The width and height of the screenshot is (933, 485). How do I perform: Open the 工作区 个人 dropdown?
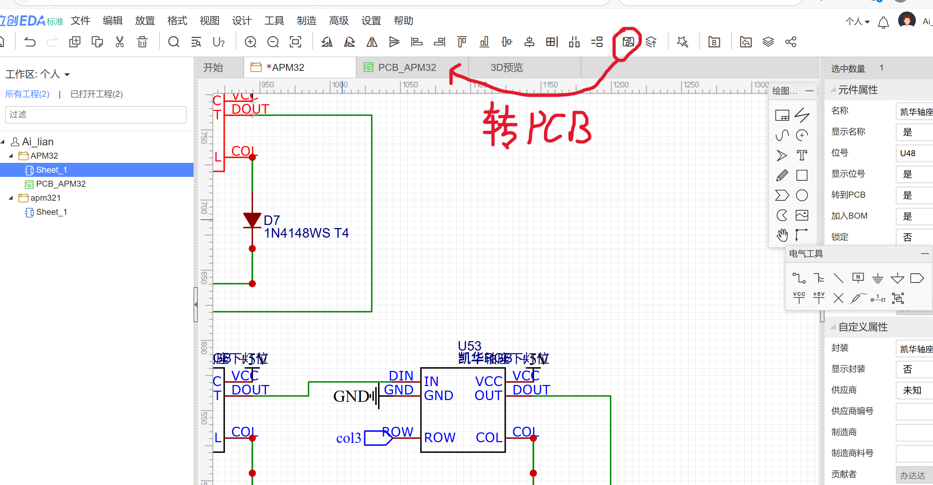(67, 74)
